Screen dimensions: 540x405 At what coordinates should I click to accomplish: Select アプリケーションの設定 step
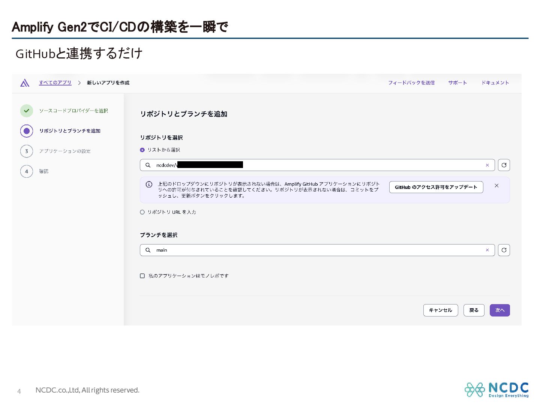(65, 151)
